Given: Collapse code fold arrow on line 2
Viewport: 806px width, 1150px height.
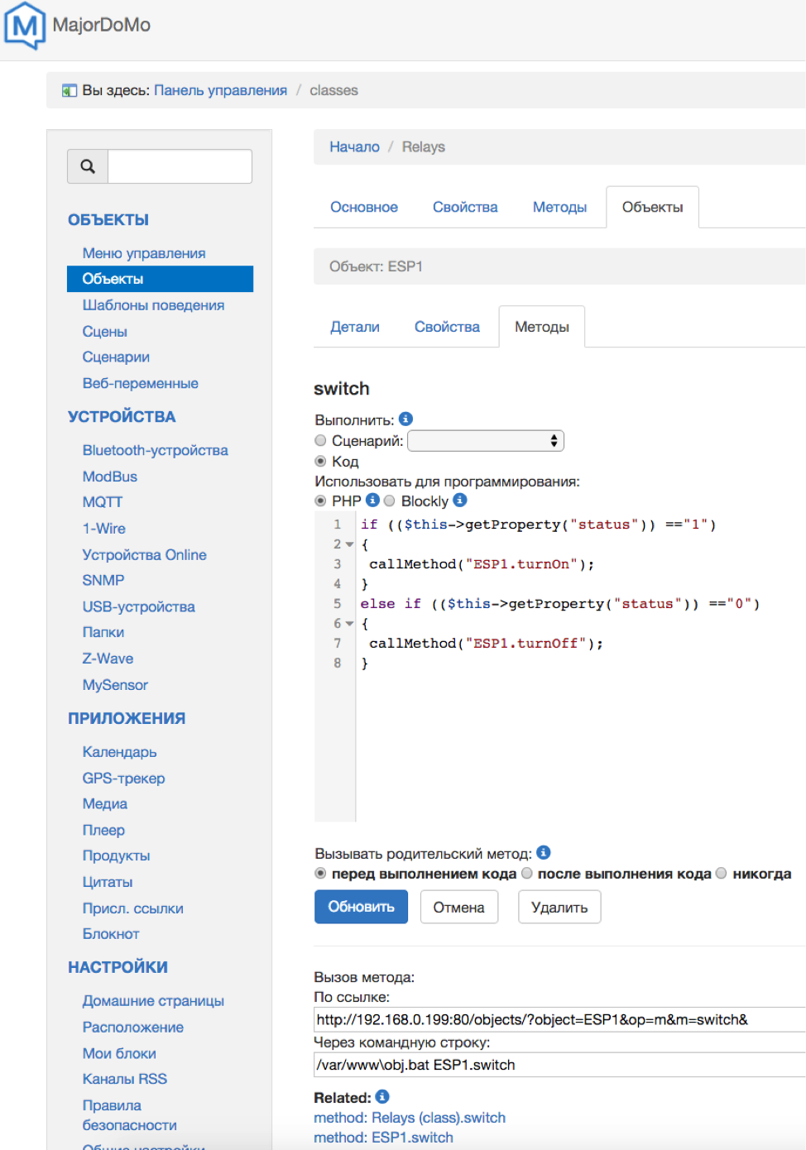Looking at the screenshot, I should [x=349, y=544].
